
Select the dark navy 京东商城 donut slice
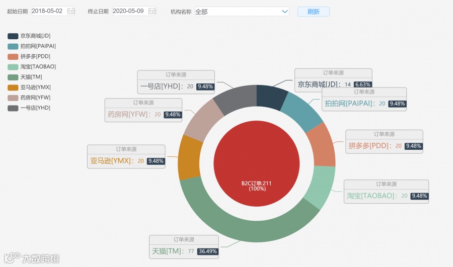(270, 97)
